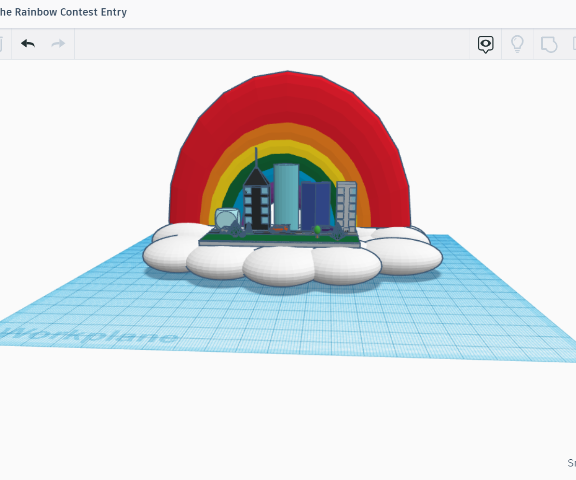Click the partially visible icon at toolbar's far right
The width and height of the screenshot is (576, 480).
(x=573, y=44)
